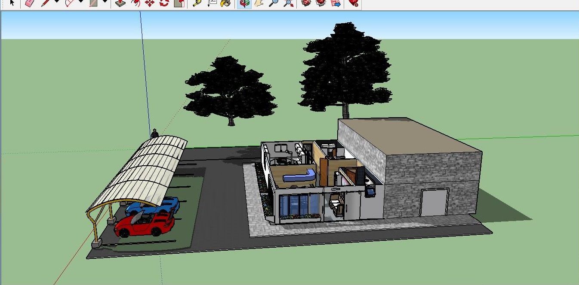Select the arrow Select tool
579x285 pixels.
tap(12, 3)
